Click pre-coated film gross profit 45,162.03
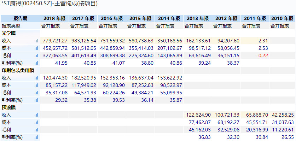 pyautogui.click(x=200, y=130)
